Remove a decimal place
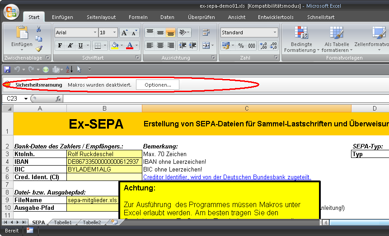The height and width of the screenshot is (236, 389). coord(273,46)
